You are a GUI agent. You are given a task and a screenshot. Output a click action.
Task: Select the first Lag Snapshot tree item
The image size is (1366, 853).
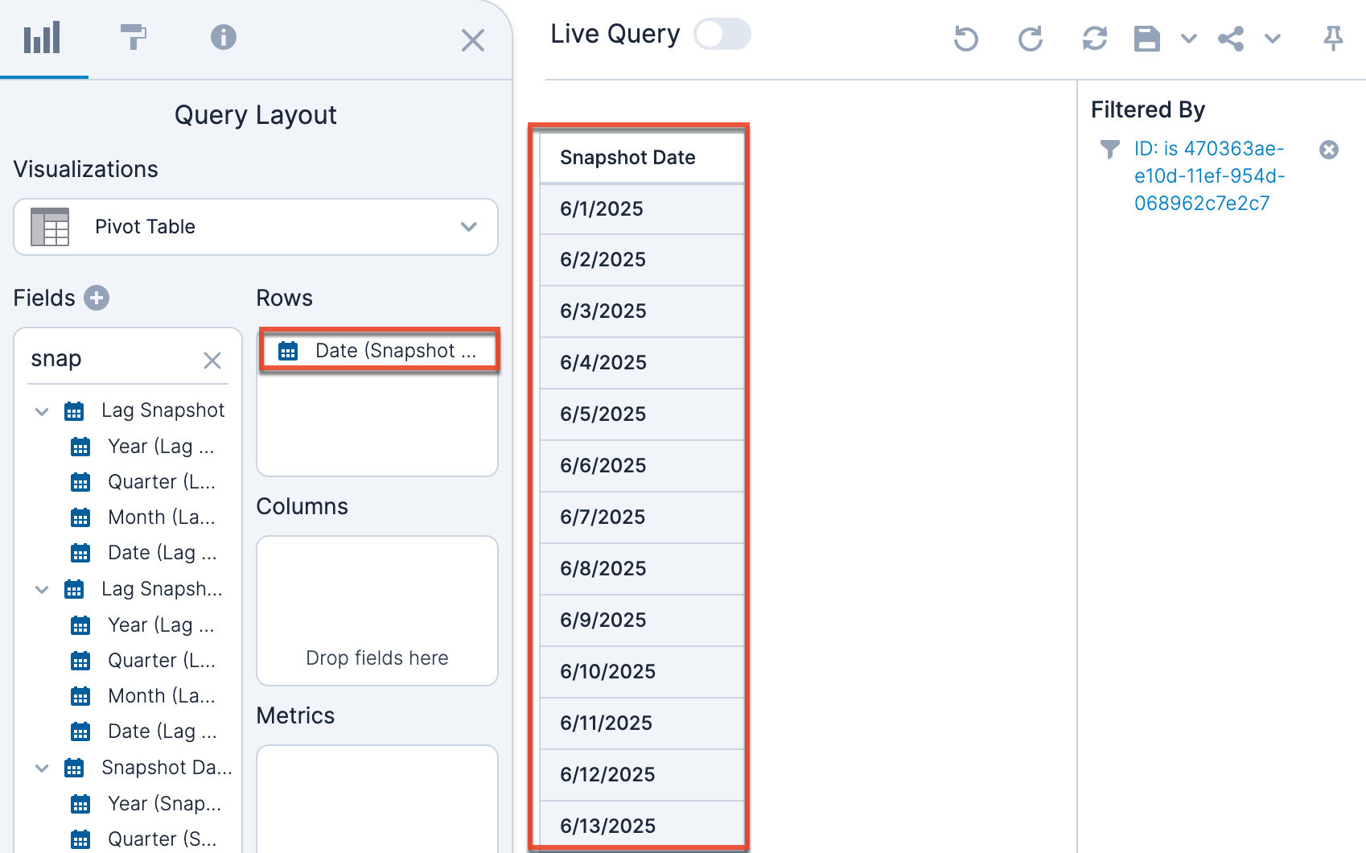[x=145, y=410]
